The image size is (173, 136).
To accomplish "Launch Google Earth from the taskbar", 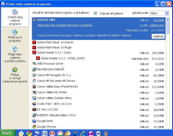I will tap(37, 133).
